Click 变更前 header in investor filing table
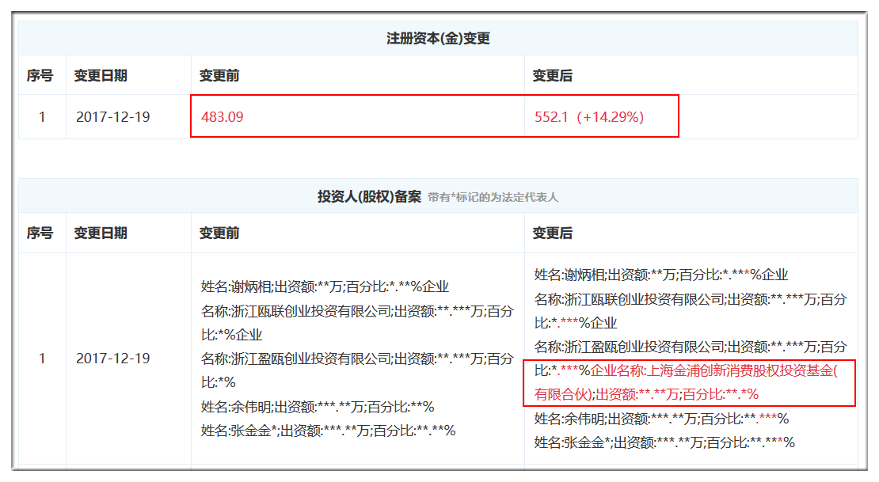The height and width of the screenshot is (482, 879). tap(219, 233)
